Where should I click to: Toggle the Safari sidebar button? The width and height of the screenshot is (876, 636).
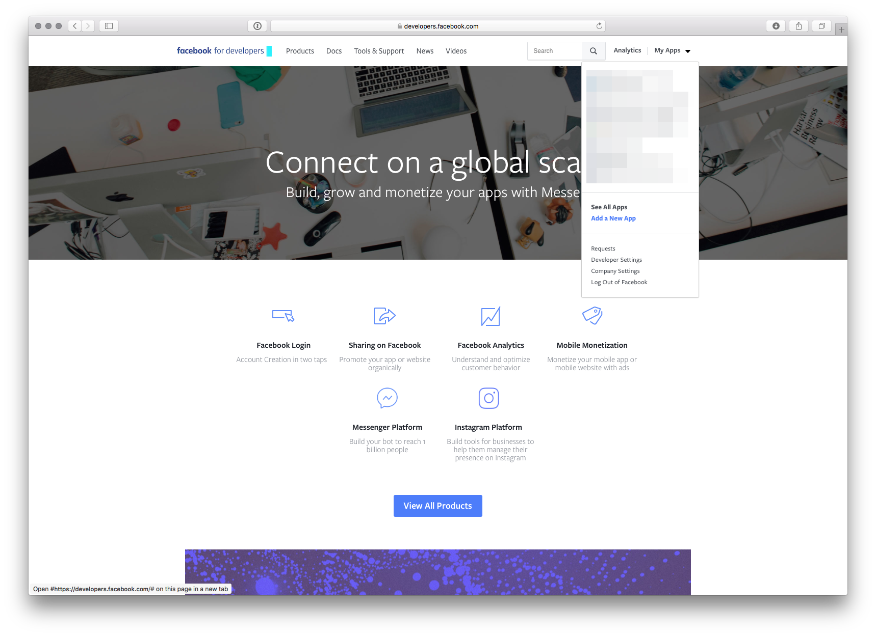click(109, 26)
